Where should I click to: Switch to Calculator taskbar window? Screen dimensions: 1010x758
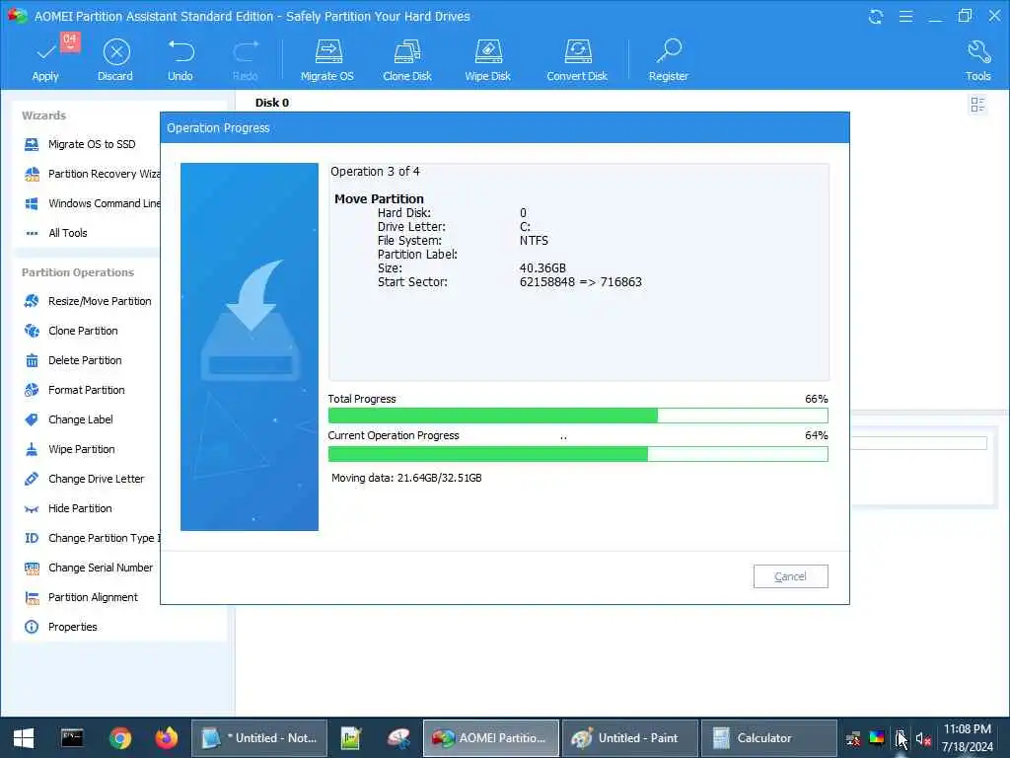768,738
